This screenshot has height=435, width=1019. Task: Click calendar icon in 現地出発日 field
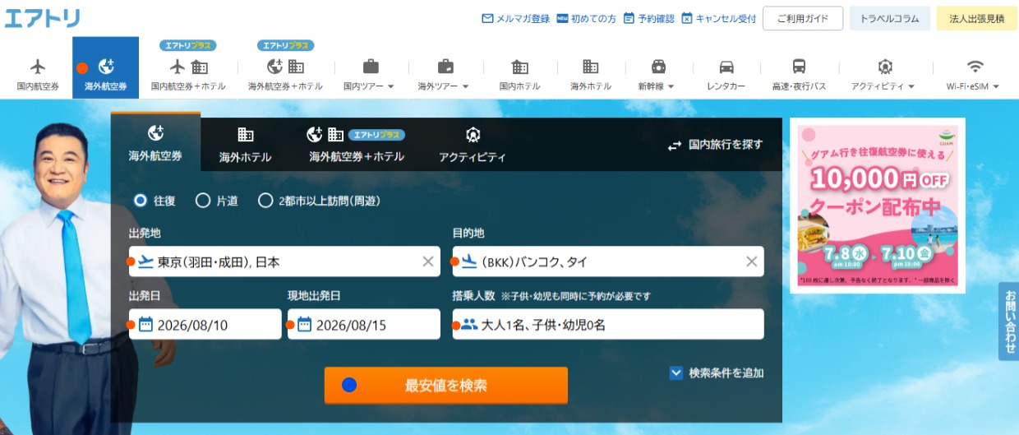coord(304,324)
